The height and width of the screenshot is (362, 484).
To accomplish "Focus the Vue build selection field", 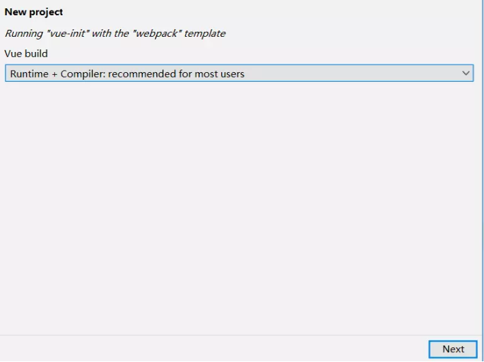I will 239,74.
